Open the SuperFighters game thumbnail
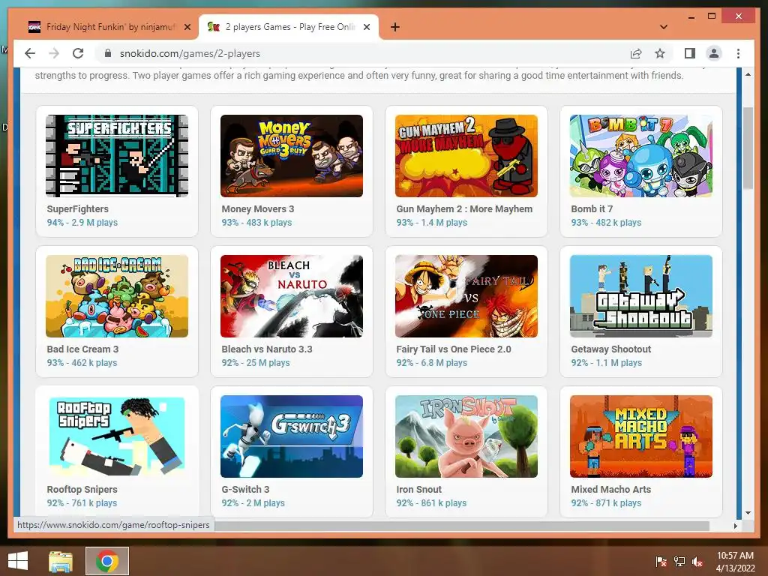Screen dimensions: 768x576 [x=117, y=156]
